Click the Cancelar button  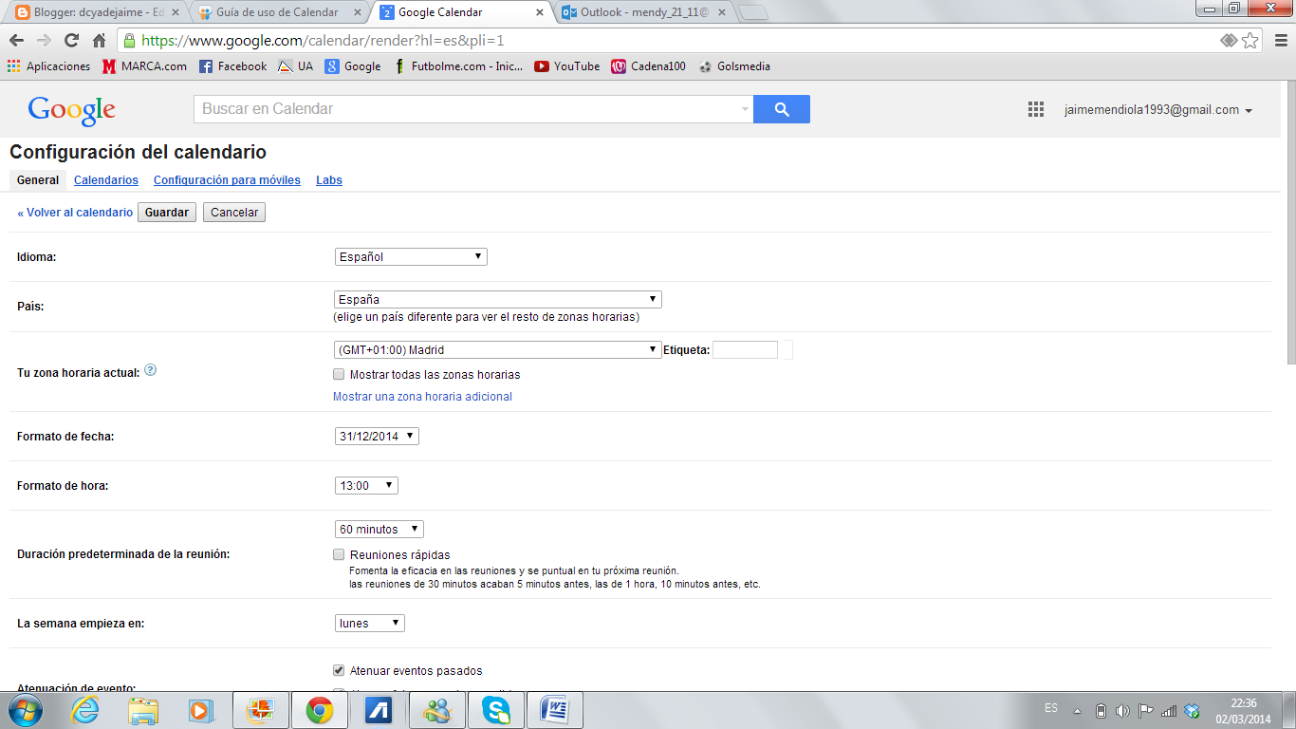pyautogui.click(x=234, y=213)
